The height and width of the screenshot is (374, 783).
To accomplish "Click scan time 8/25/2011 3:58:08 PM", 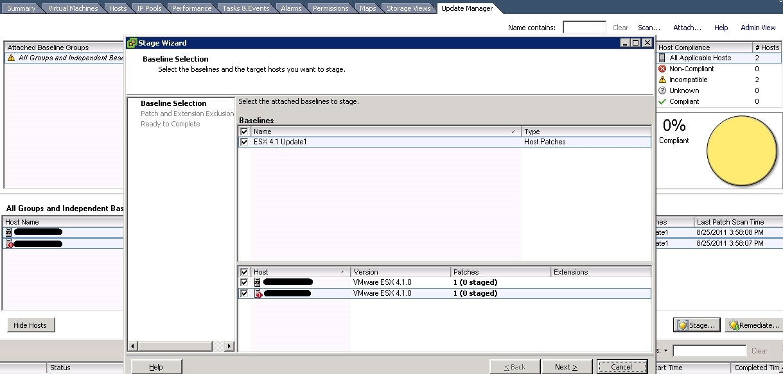I will 730,232.
